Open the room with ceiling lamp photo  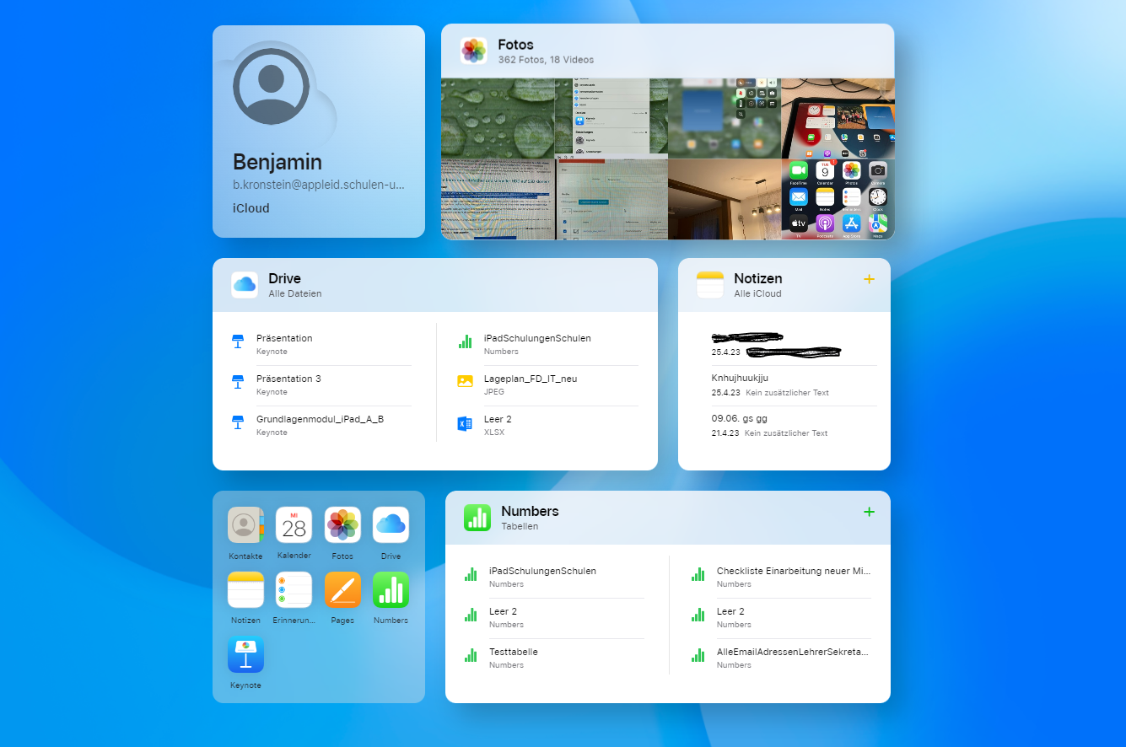(725, 200)
